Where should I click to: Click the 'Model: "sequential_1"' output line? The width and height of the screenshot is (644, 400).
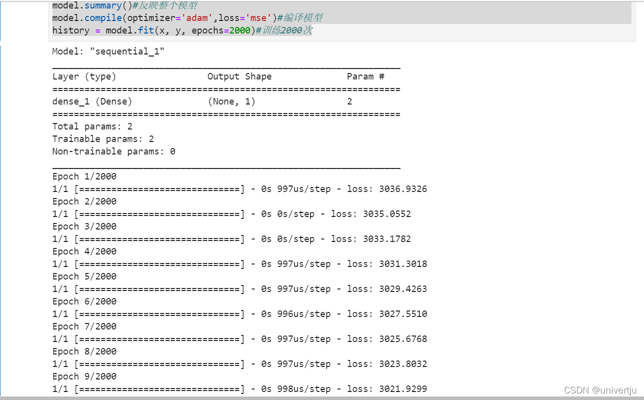coord(108,51)
